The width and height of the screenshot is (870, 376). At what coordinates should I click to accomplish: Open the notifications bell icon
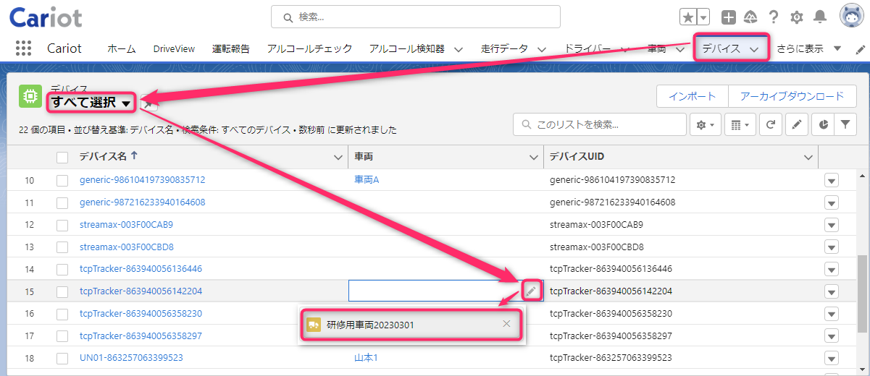[820, 17]
